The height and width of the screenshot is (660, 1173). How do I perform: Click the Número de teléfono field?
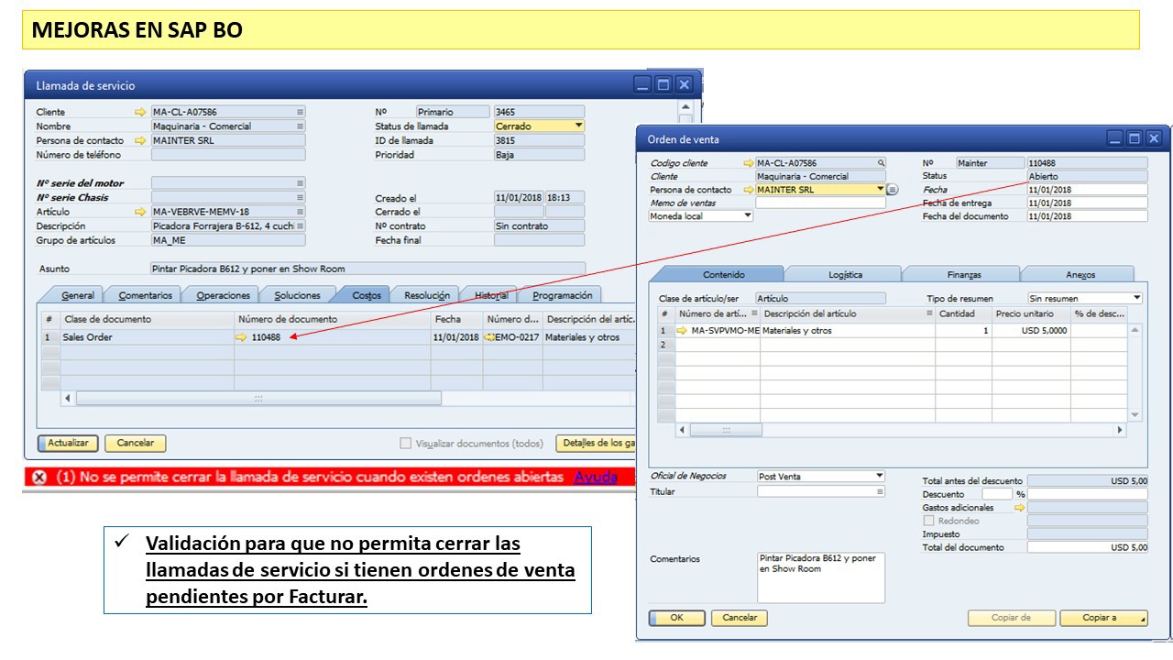pos(228,155)
